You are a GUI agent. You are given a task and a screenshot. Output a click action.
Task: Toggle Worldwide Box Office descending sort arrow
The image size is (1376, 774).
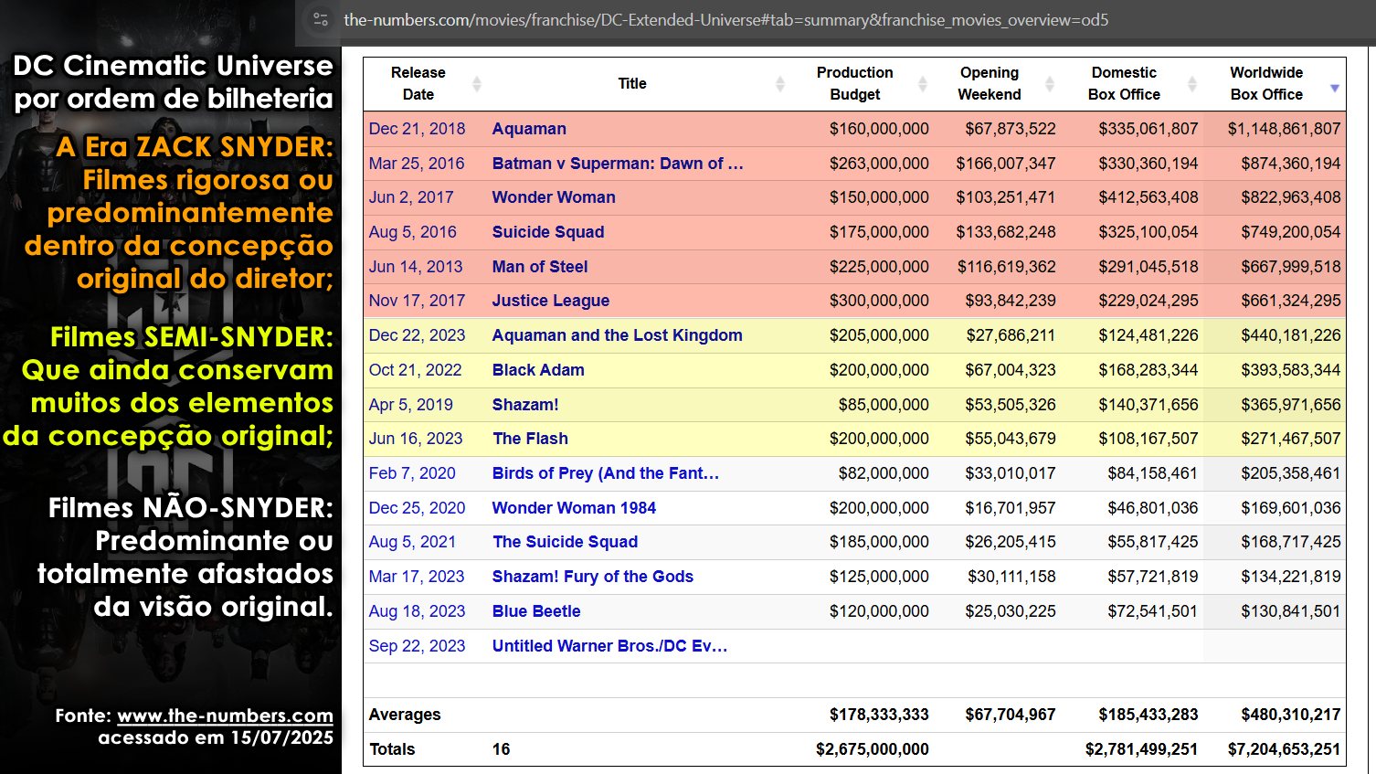1334,88
